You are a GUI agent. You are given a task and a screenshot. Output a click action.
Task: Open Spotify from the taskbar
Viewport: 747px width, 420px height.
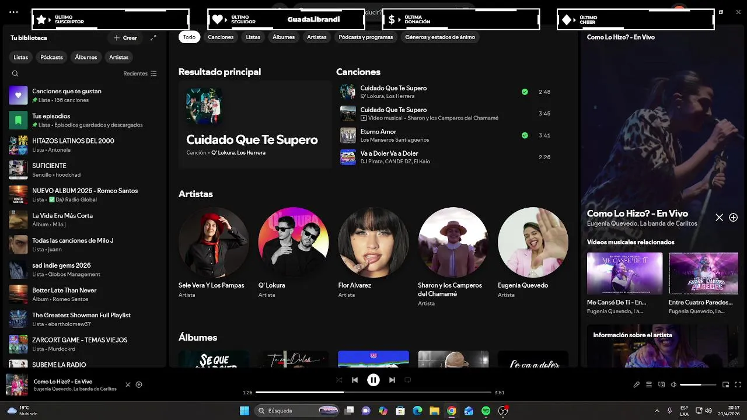(486, 411)
